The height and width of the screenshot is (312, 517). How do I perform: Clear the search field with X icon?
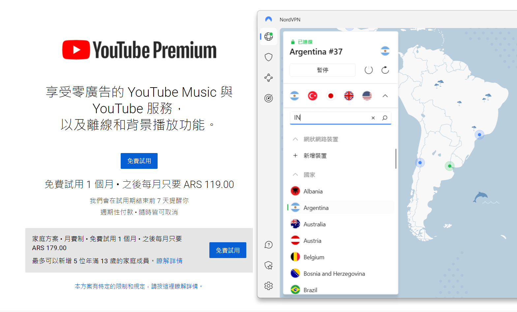tap(373, 118)
